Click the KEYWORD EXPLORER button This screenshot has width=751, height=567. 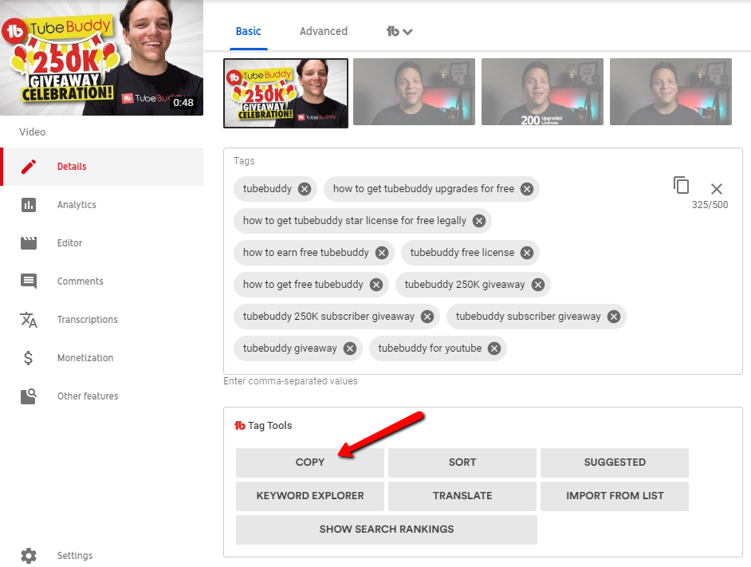tap(309, 496)
